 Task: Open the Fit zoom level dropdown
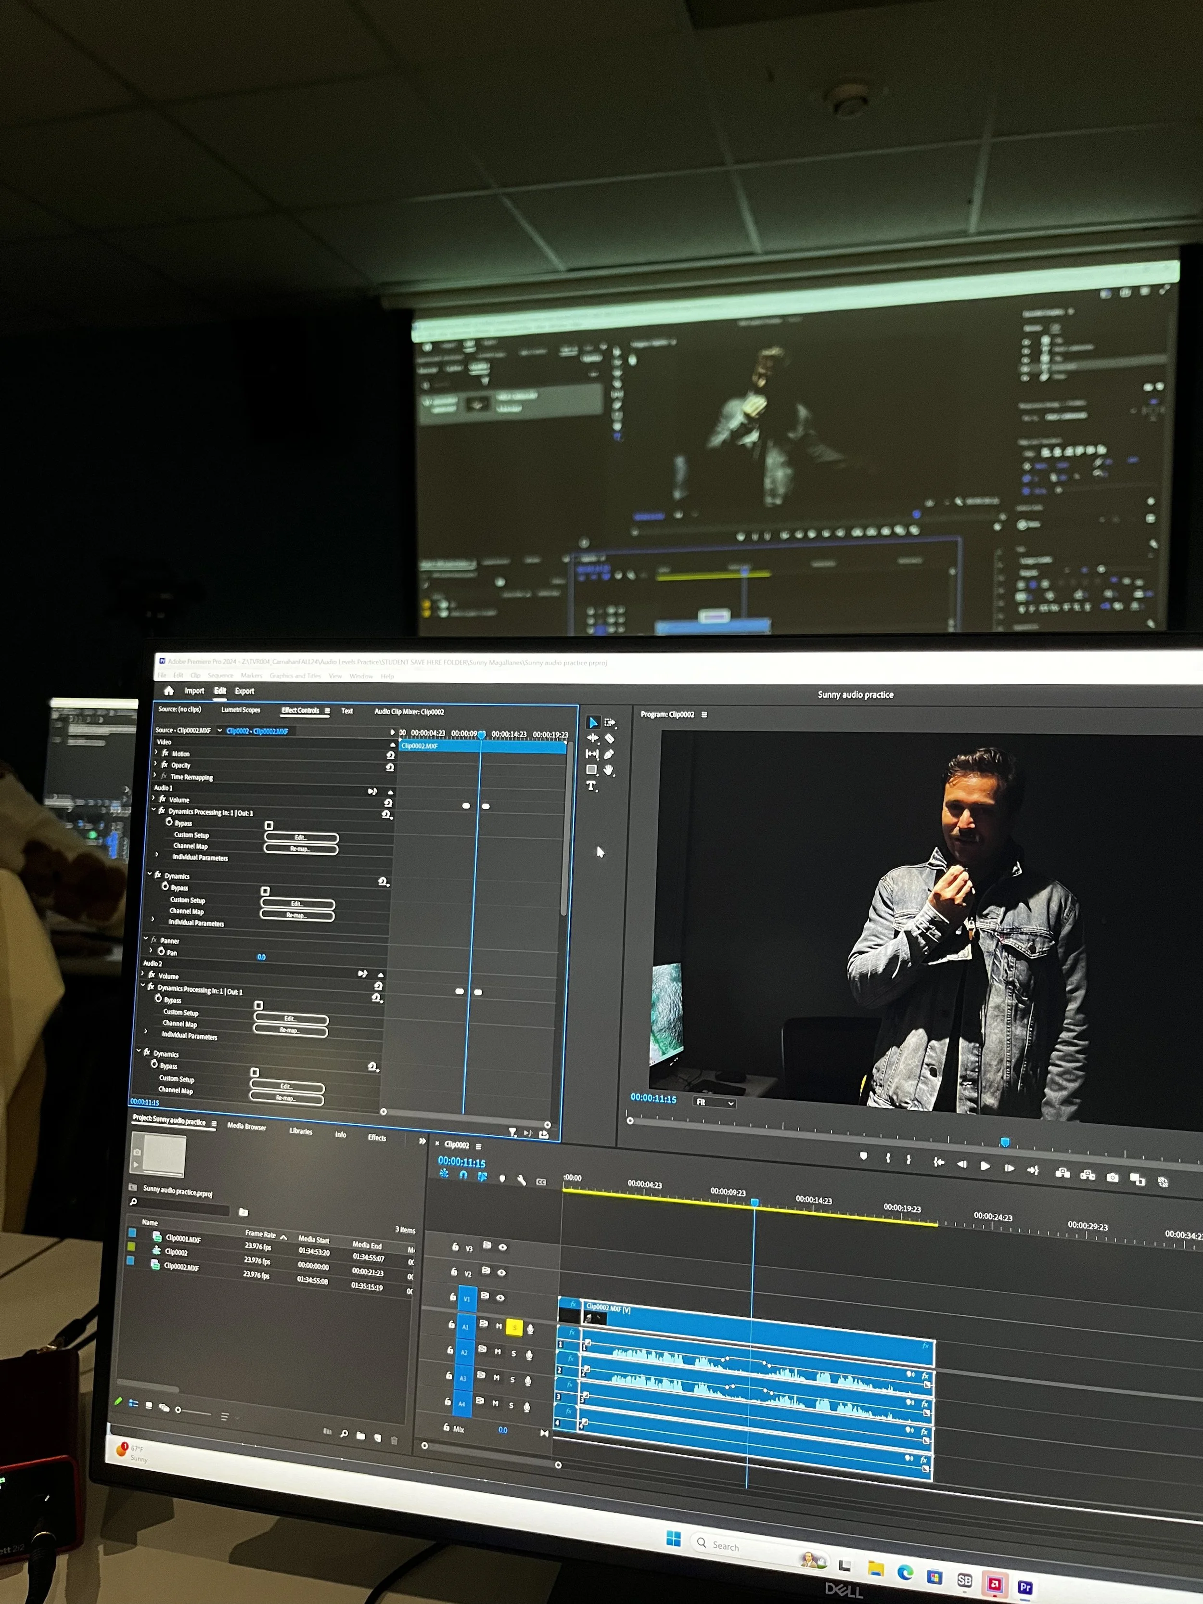(714, 1103)
